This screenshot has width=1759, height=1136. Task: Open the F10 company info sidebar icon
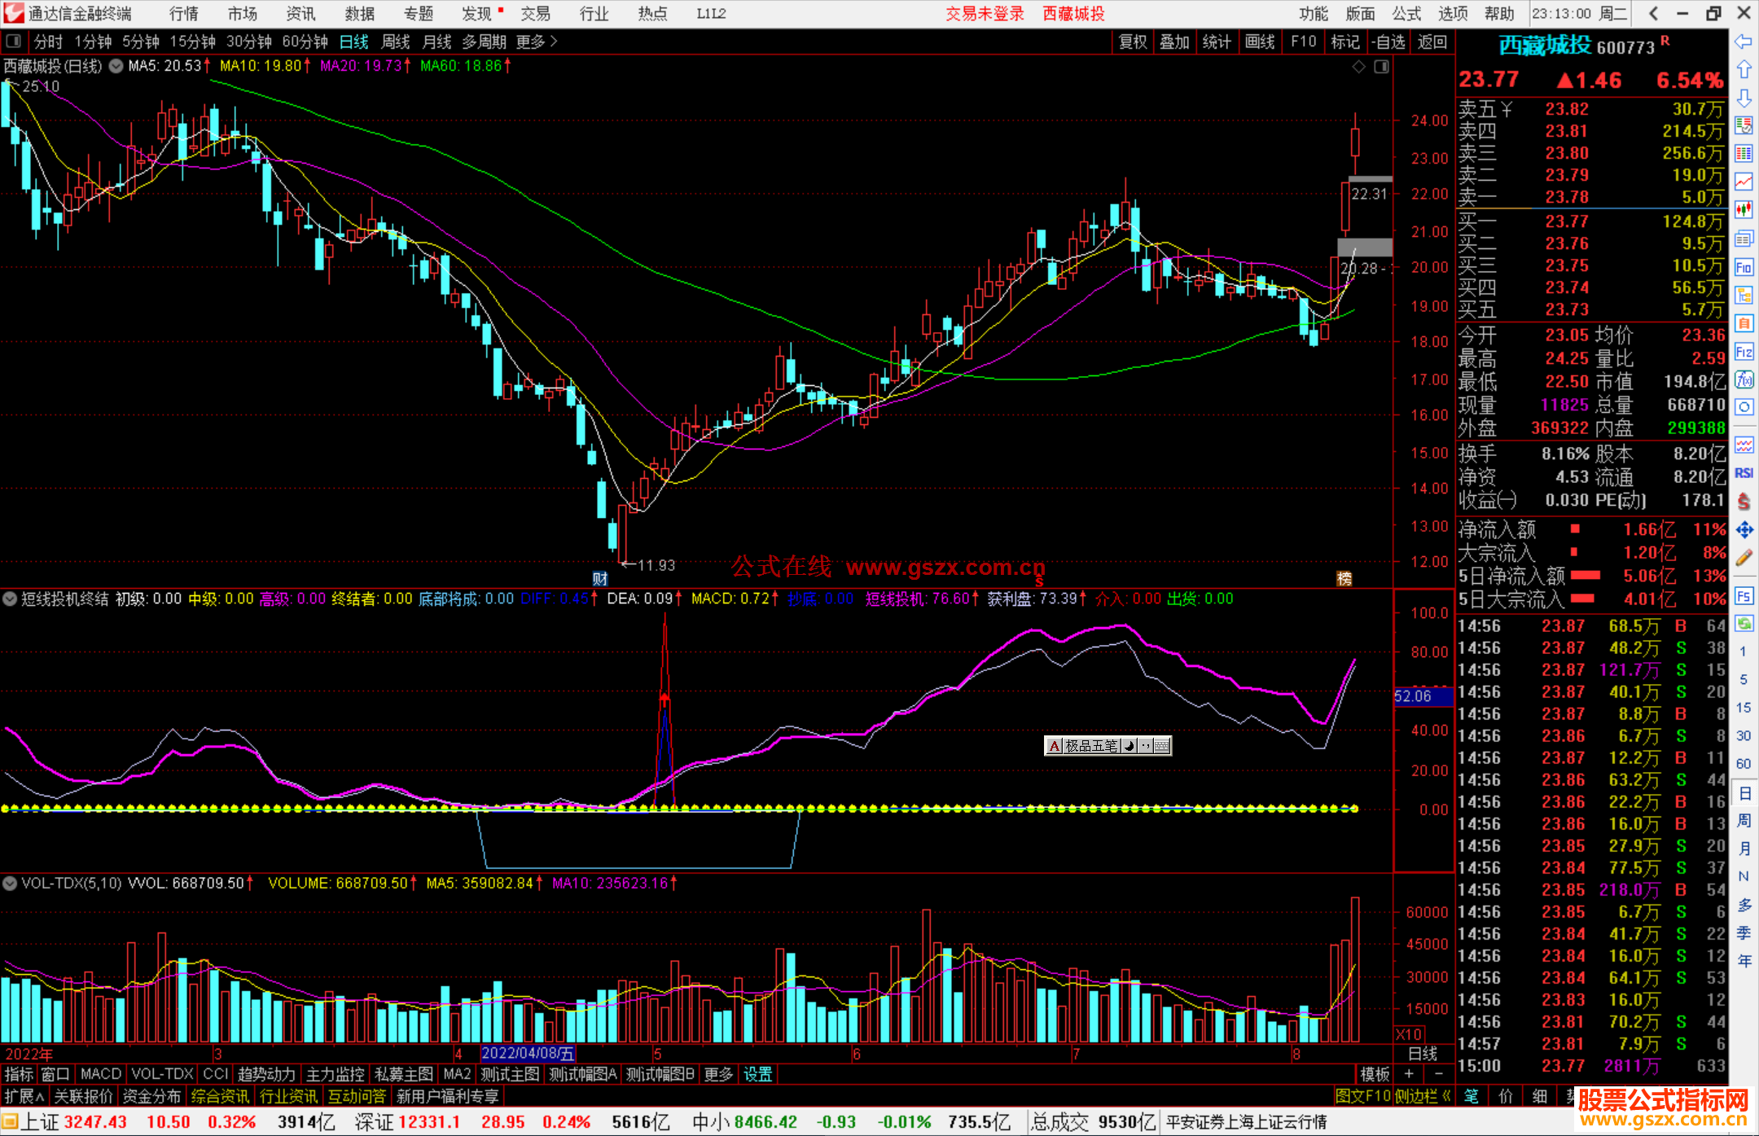[1744, 266]
